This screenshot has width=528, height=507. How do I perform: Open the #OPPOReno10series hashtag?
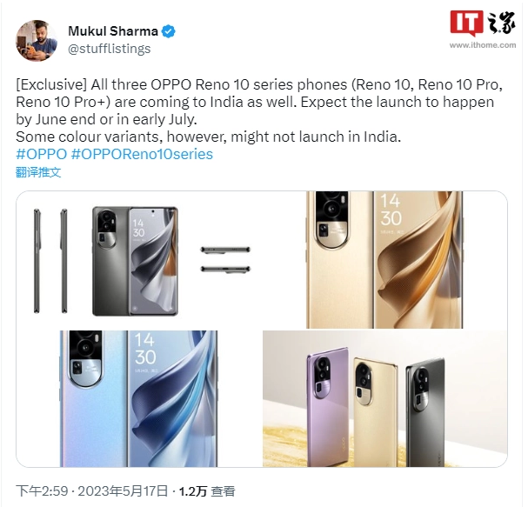coord(142,154)
